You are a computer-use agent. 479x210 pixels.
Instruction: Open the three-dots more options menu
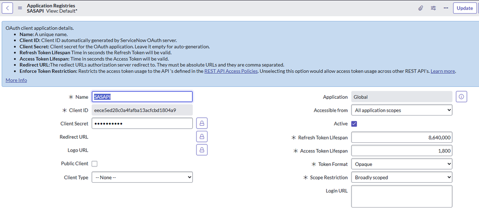tap(446, 8)
